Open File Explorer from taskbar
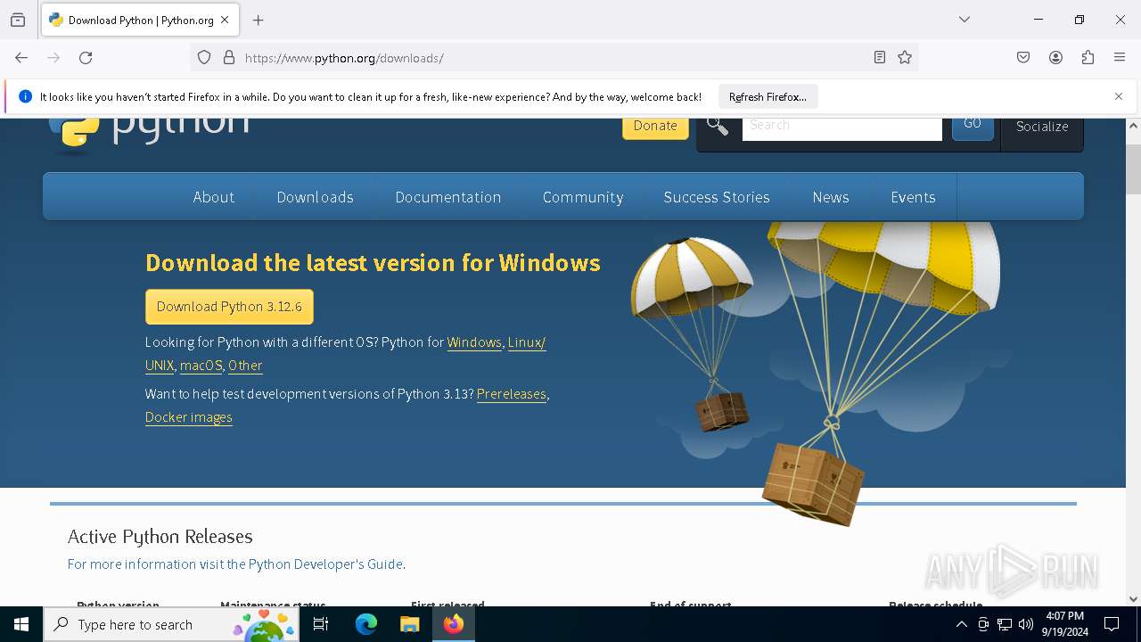 click(x=409, y=625)
